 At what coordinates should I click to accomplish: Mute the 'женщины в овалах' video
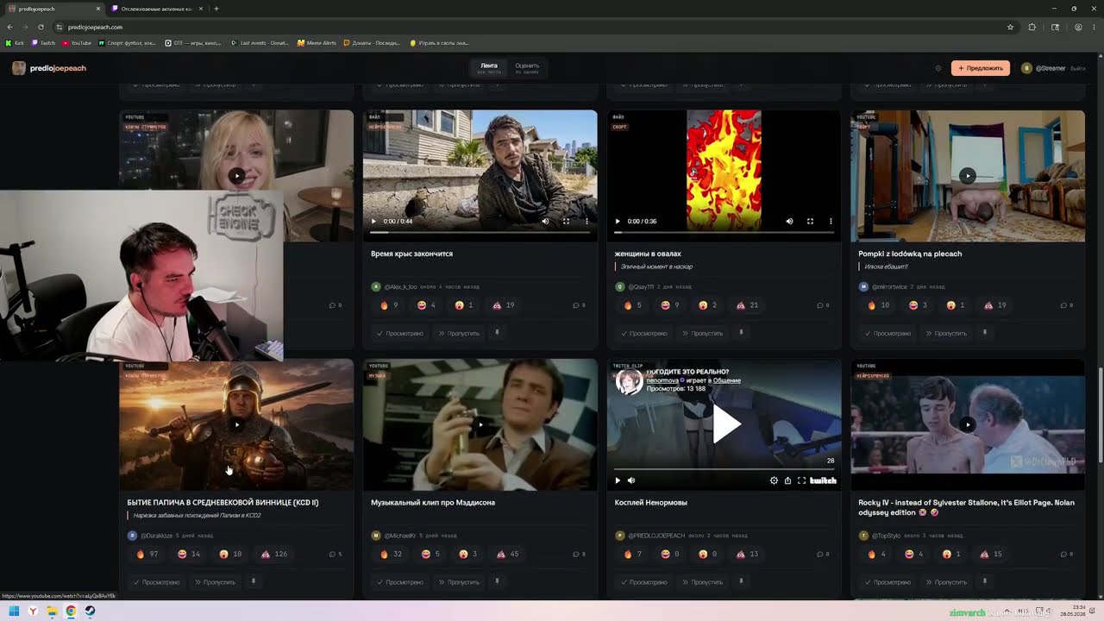click(789, 221)
